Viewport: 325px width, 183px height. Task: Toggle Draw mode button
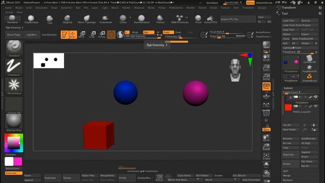(73, 35)
